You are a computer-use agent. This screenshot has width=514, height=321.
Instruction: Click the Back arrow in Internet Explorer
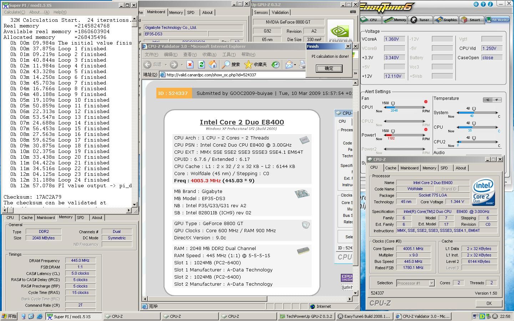(147, 65)
